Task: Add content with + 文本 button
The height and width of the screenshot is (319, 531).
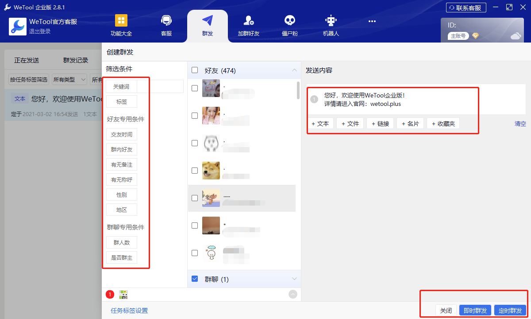Action: (x=320, y=124)
